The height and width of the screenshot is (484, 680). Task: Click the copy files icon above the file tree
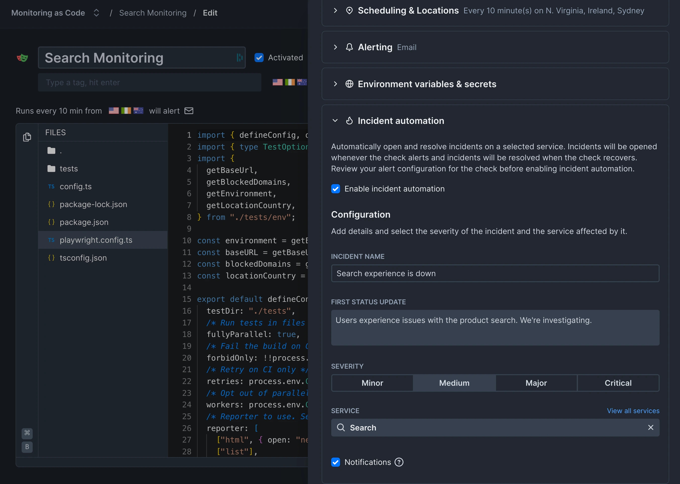tap(27, 137)
